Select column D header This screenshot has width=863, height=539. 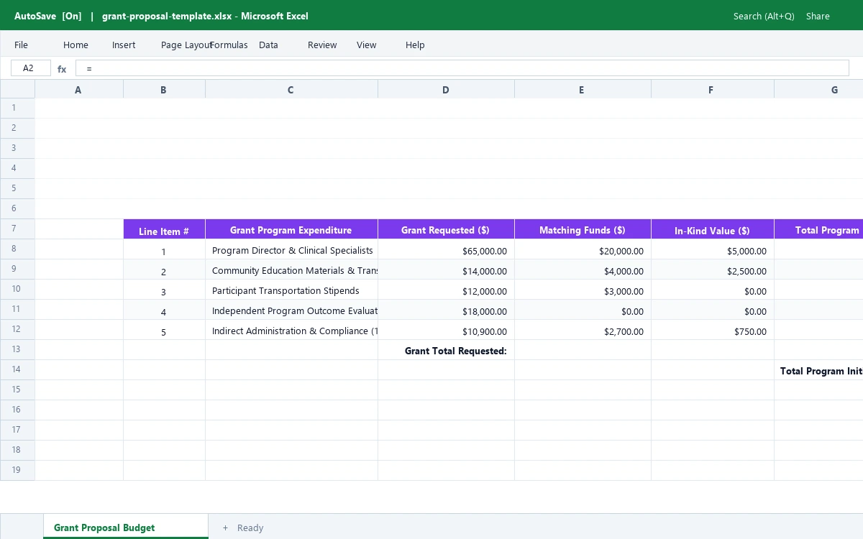(x=446, y=90)
